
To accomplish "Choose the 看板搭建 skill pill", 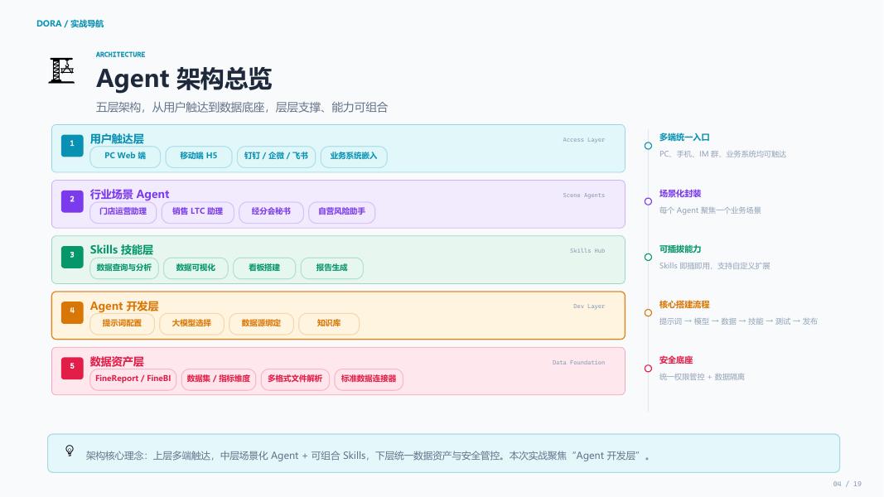I will point(264,268).
